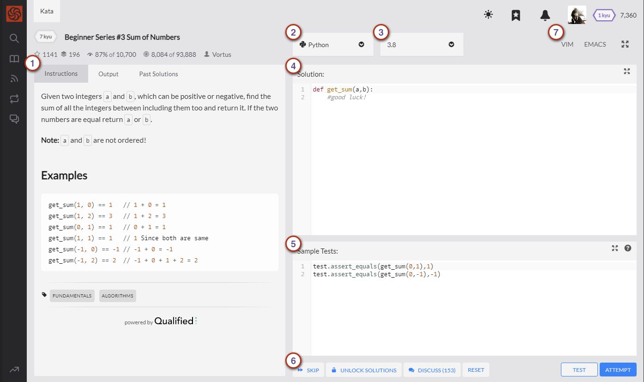Click code line 'def get_sum(a,b):'
The height and width of the screenshot is (382, 644).
[x=343, y=89]
